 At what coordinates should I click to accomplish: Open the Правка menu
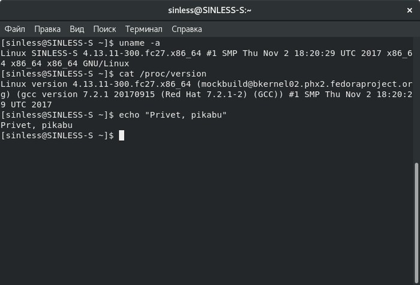47,29
